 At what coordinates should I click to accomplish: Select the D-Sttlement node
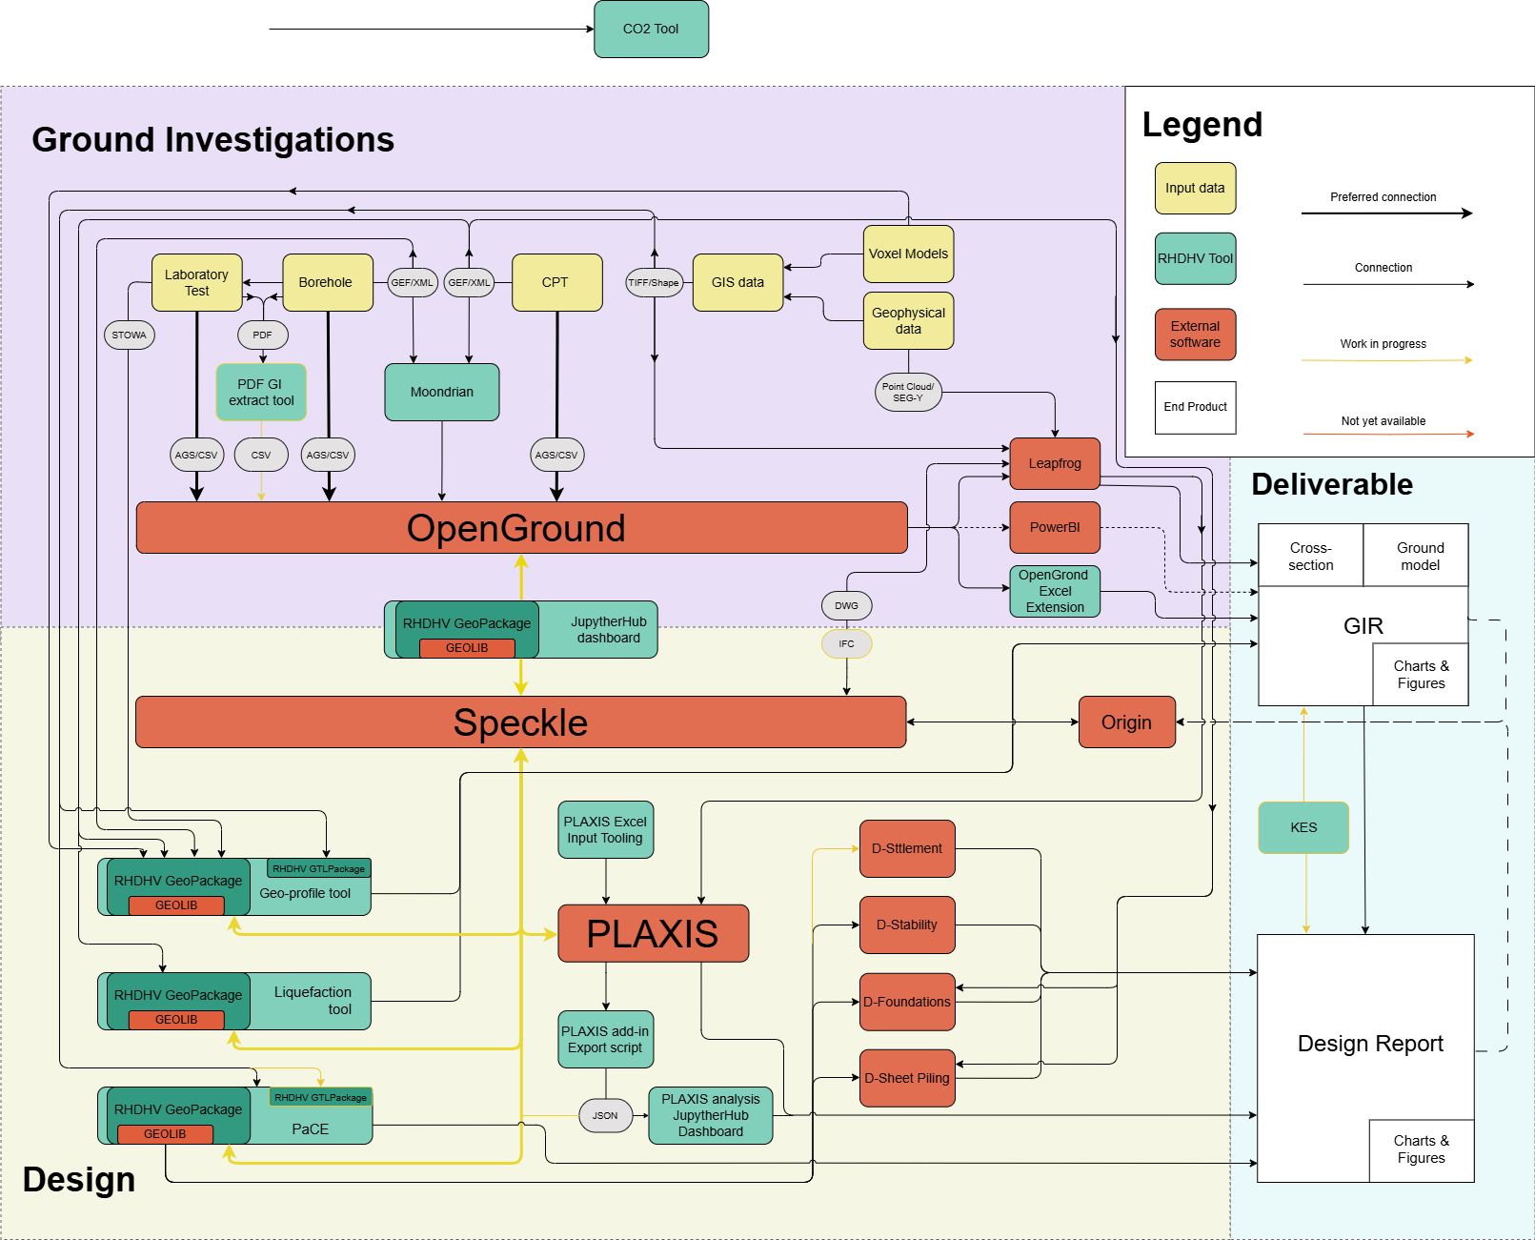click(907, 848)
